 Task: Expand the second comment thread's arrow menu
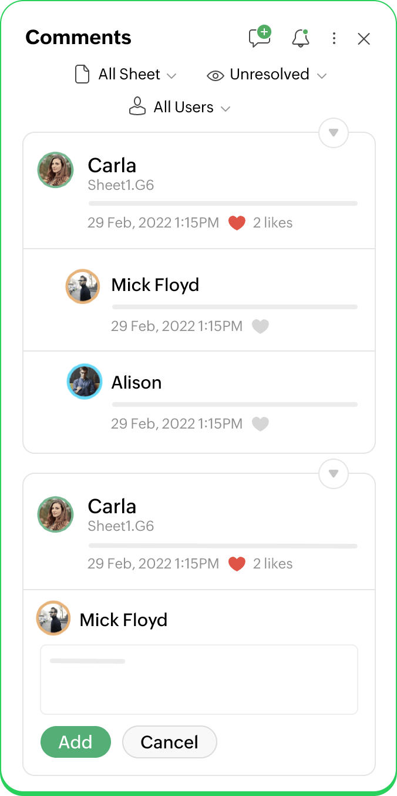pyautogui.click(x=334, y=474)
